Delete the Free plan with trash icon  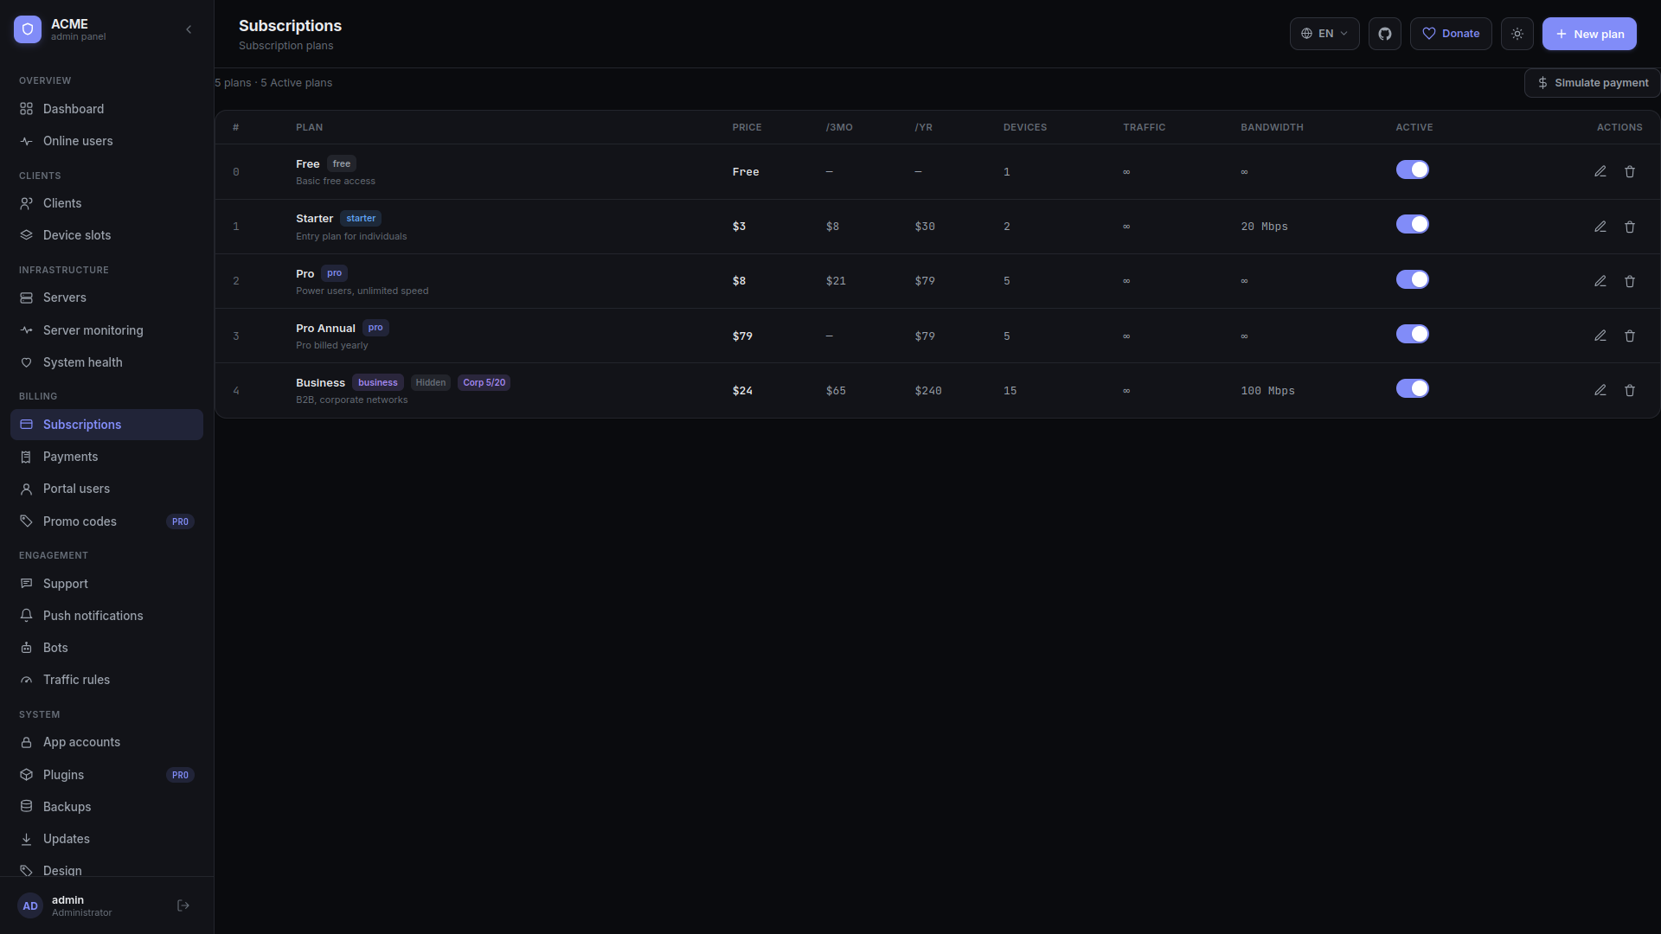(1630, 172)
